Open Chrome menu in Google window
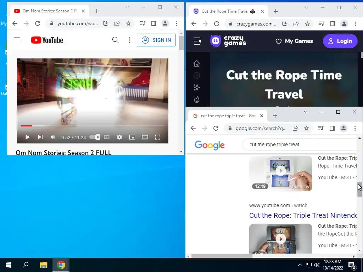Screen dimensions: 363x272 pyautogui.click(x=355, y=128)
